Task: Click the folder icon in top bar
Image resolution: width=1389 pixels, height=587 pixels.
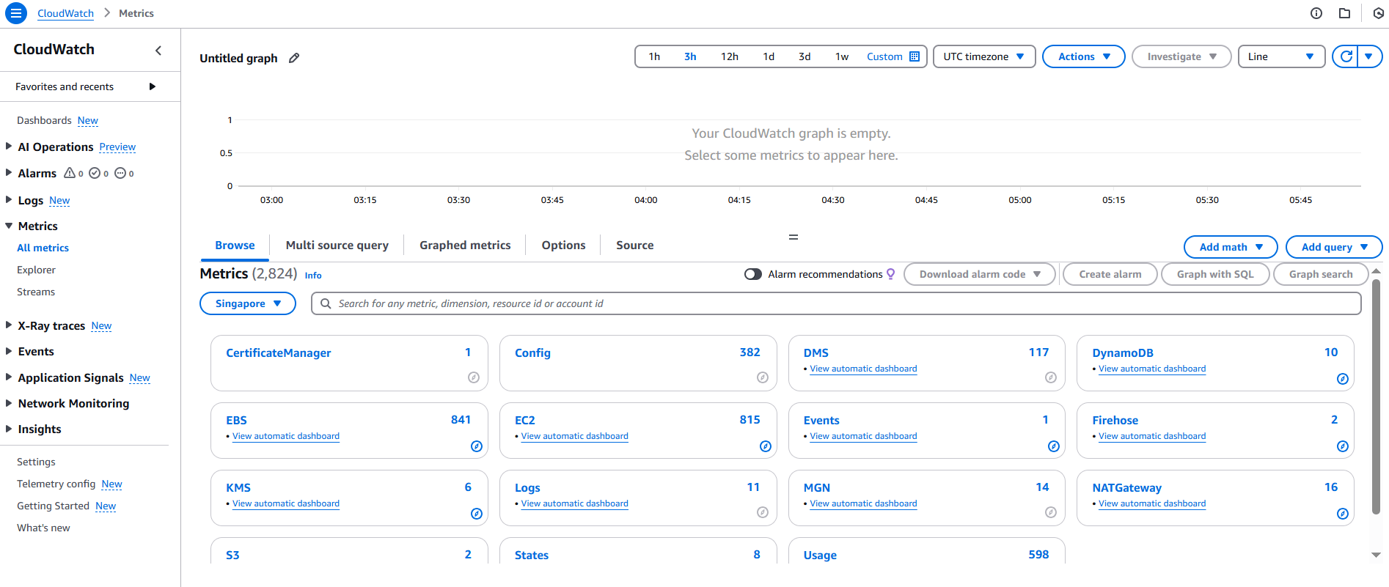Action: (x=1344, y=13)
